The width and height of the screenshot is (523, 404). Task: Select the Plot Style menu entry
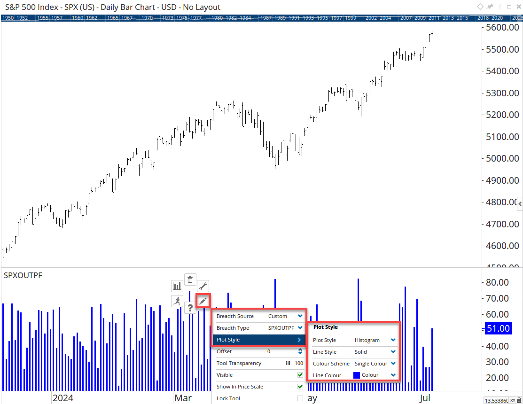point(258,340)
